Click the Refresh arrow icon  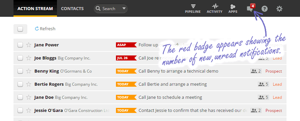pyautogui.click(x=37, y=29)
